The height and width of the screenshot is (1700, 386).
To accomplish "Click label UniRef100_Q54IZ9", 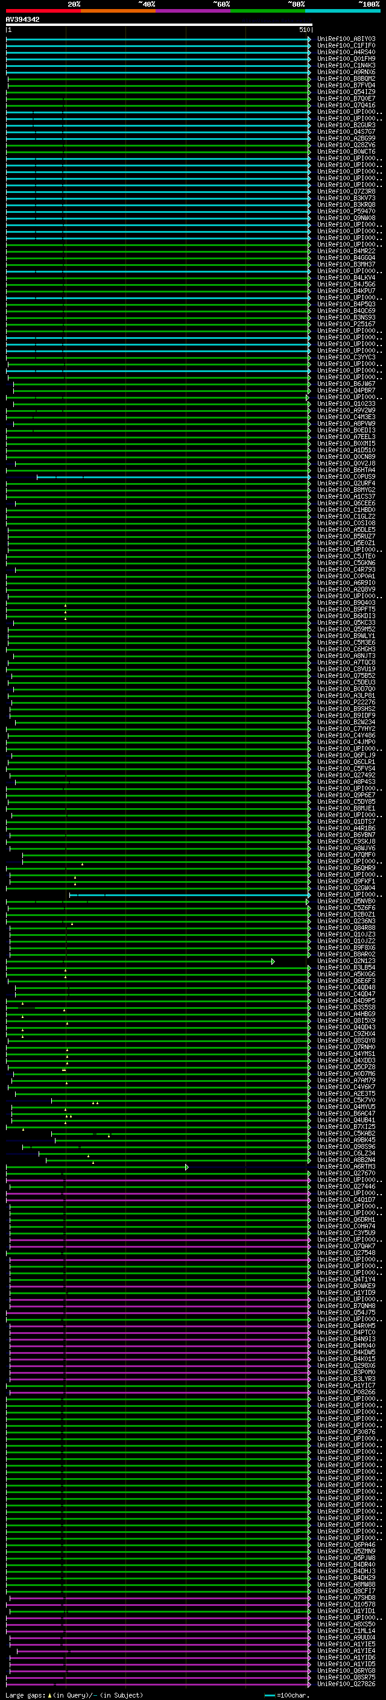I will coord(346,92).
